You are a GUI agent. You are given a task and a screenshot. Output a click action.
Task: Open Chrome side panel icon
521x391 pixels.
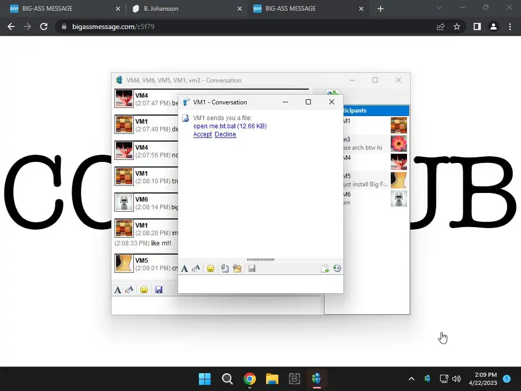[477, 26]
